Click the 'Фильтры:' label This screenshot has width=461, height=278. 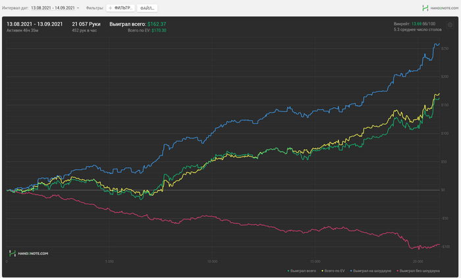pyautogui.click(x=95, y=8)
